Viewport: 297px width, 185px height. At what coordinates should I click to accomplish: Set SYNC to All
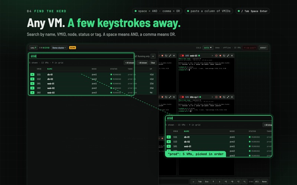point(257,182)
